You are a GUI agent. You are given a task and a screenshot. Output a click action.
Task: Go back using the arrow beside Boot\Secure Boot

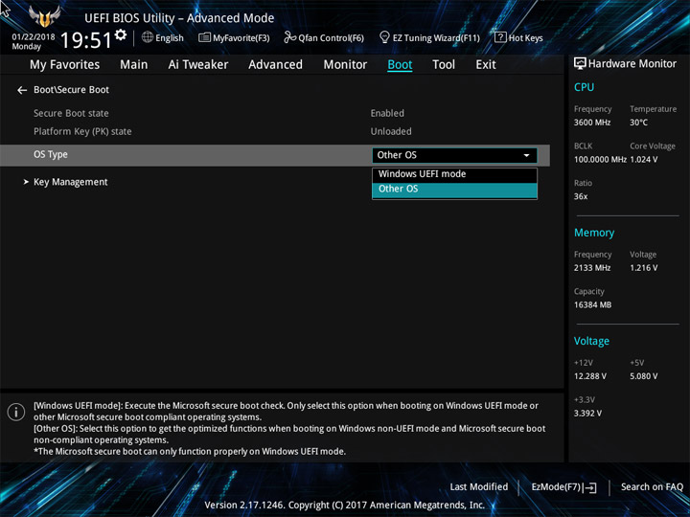22,90
